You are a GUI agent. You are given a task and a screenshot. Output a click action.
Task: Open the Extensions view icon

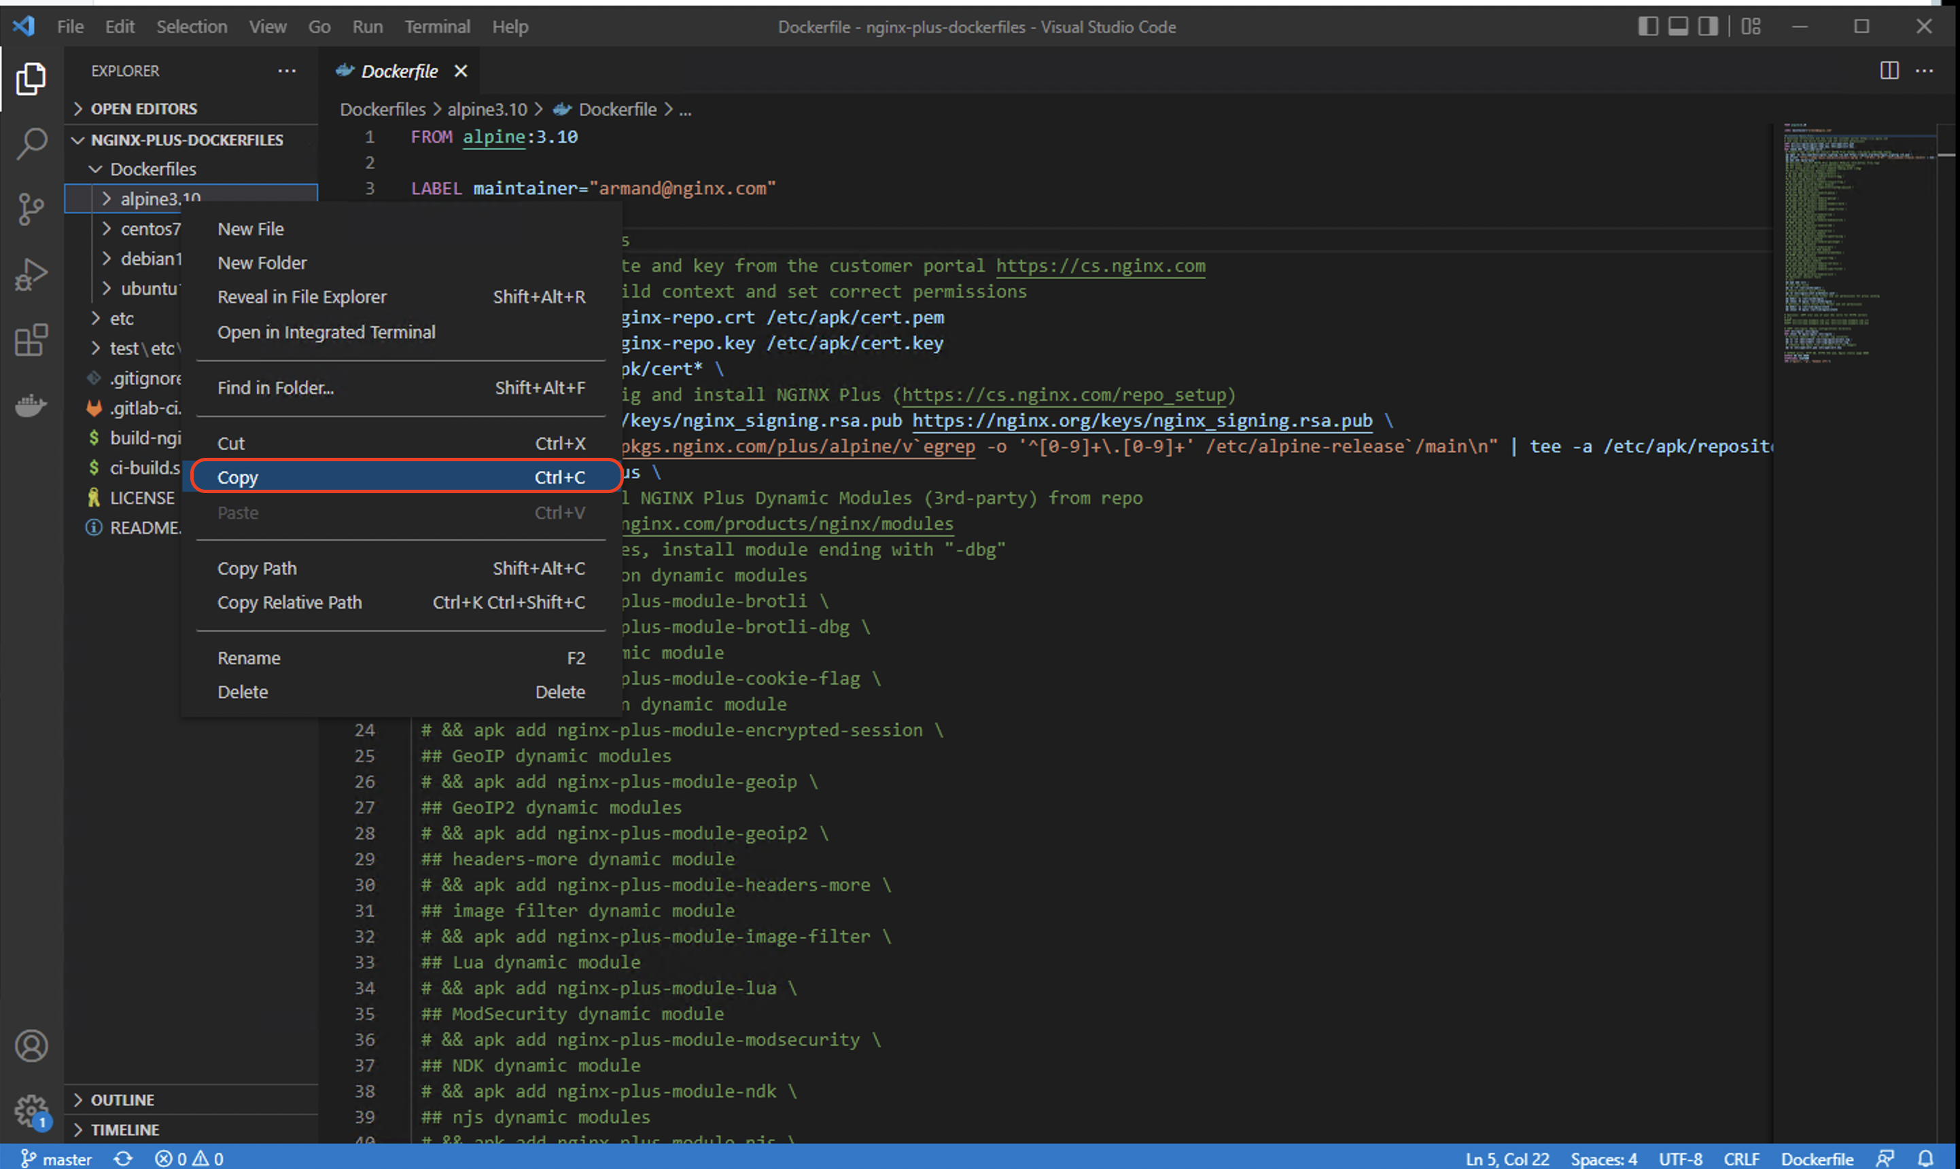click(x=31, y=340)
